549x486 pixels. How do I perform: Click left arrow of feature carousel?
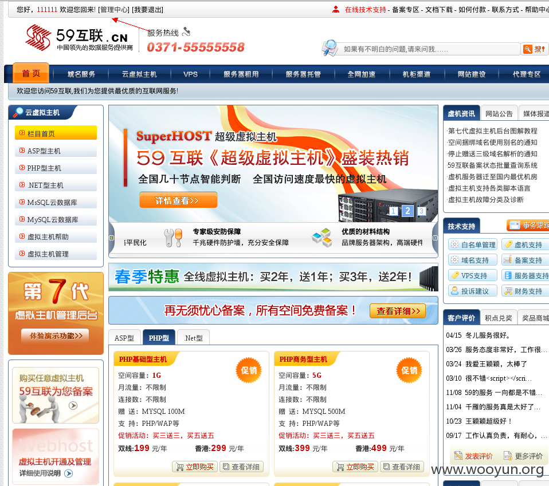tap(112, 238)
